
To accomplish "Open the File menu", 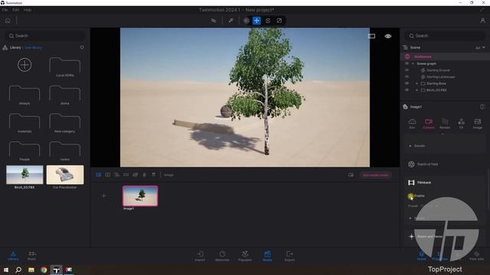I will (x=5, y=10).
